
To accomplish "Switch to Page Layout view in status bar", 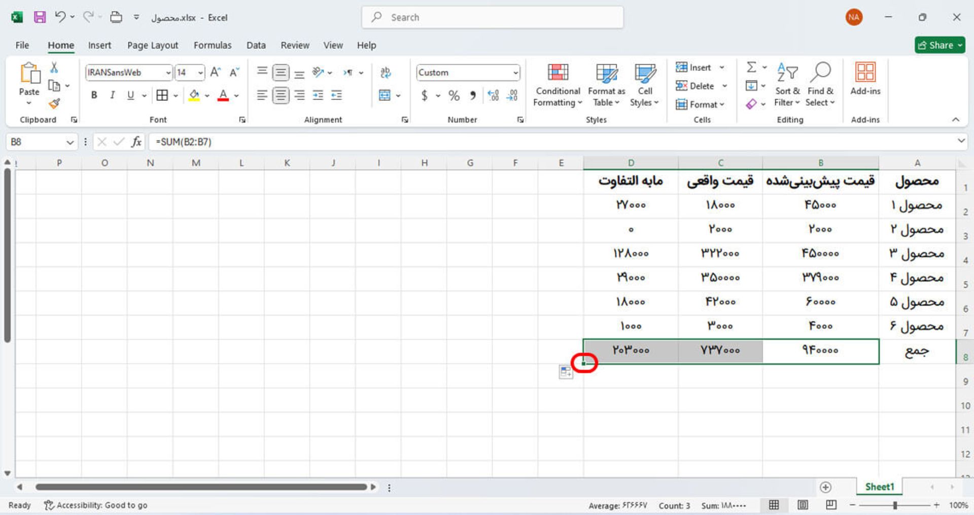I will point(803,505).
